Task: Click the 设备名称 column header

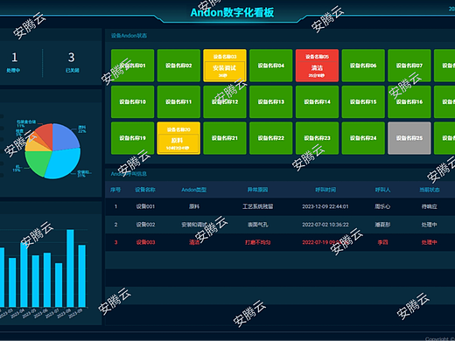Action: click(145, 190)
